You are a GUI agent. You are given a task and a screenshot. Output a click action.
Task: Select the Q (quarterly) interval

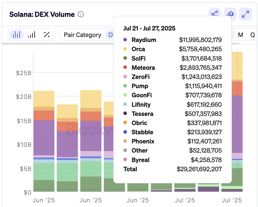point(253,35)
